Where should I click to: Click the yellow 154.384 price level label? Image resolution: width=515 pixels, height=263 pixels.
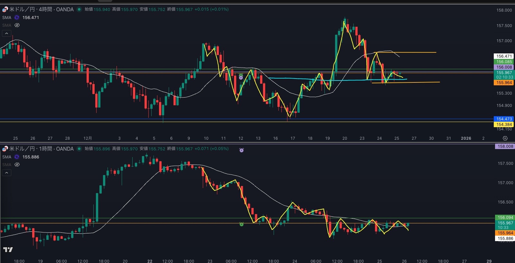[504, 125]
